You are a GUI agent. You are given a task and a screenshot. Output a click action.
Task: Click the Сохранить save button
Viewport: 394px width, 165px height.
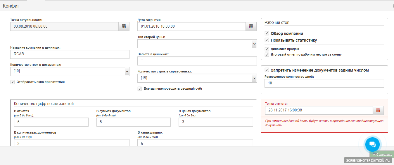click(x=382, y=155)
